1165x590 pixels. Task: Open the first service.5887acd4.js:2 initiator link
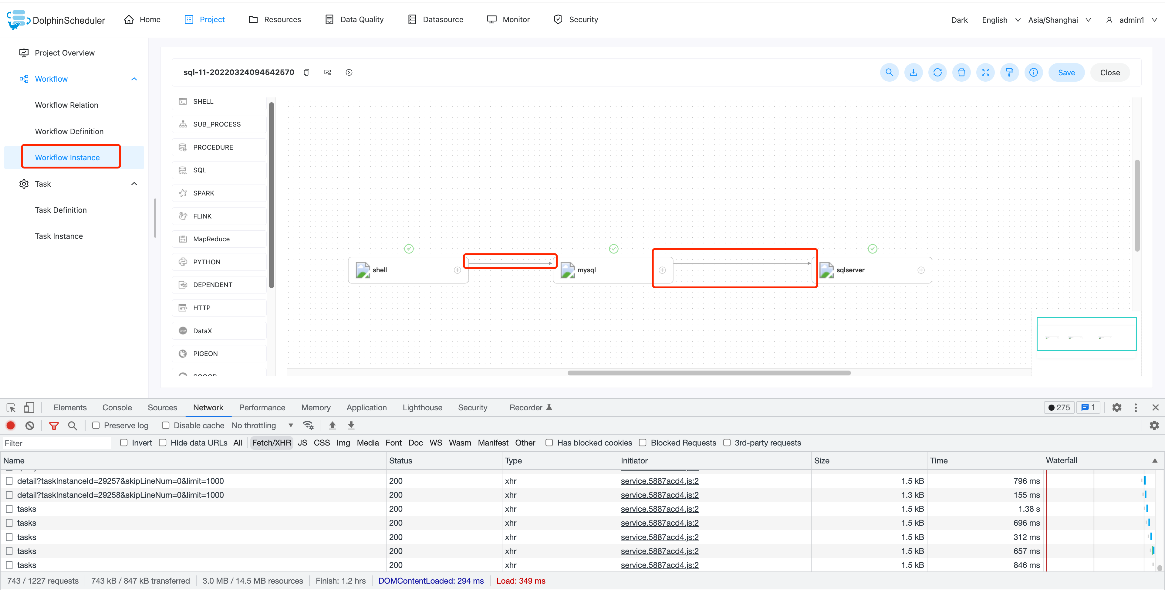tap(659, 481)
